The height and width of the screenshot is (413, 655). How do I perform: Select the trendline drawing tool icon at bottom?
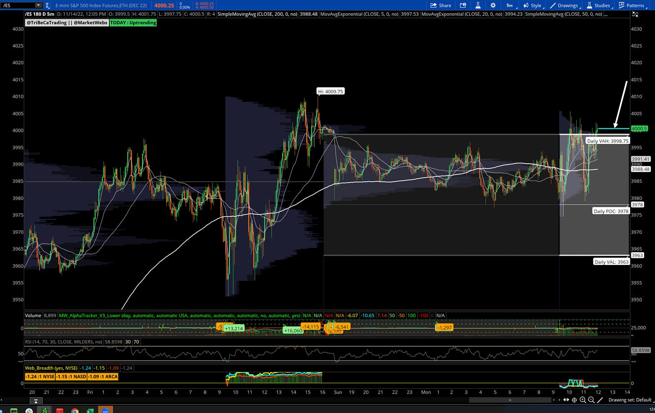coord(600,400)
